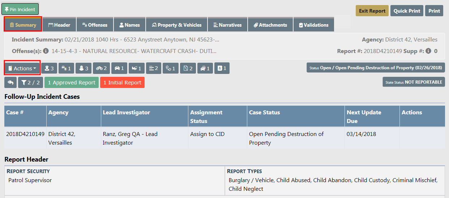Screen dimensions: 449x198
Task: Select the red 1 Initial Report button
Action: [x=122, y=83]
